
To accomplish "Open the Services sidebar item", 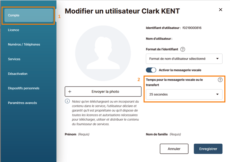I will (x=14, y=59).
